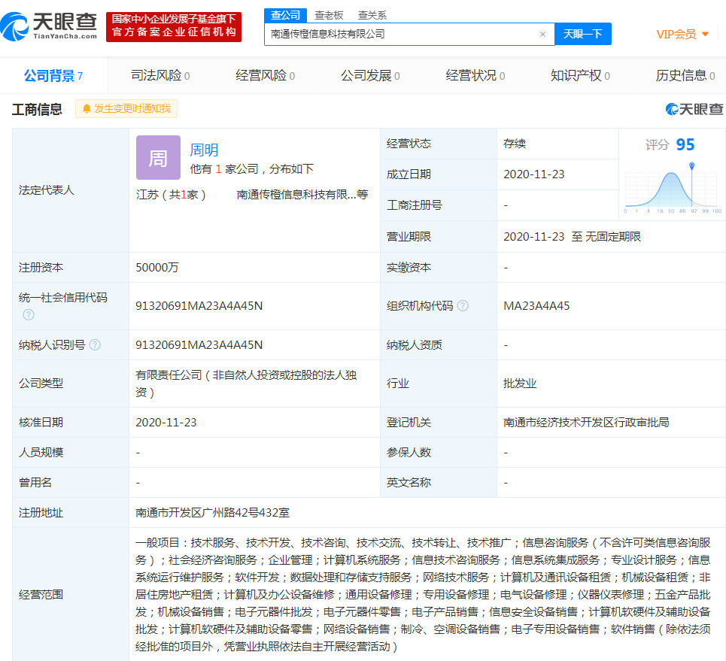
Task: Select the 经营状态 value 存续
Action: coord(515,144)
